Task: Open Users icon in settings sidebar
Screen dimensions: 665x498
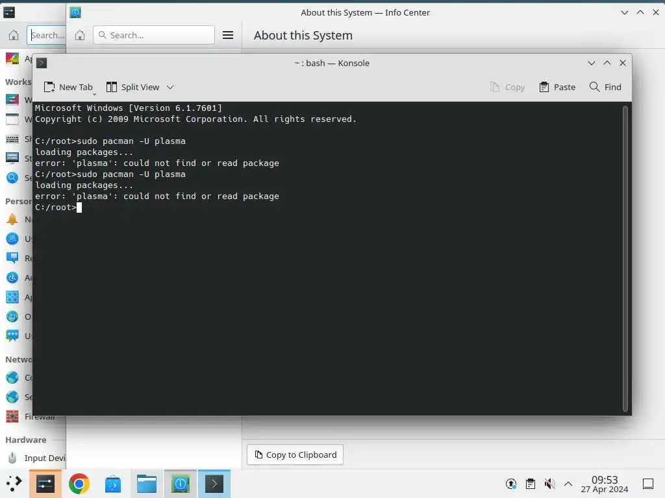Action: click(x=12, y=239)
